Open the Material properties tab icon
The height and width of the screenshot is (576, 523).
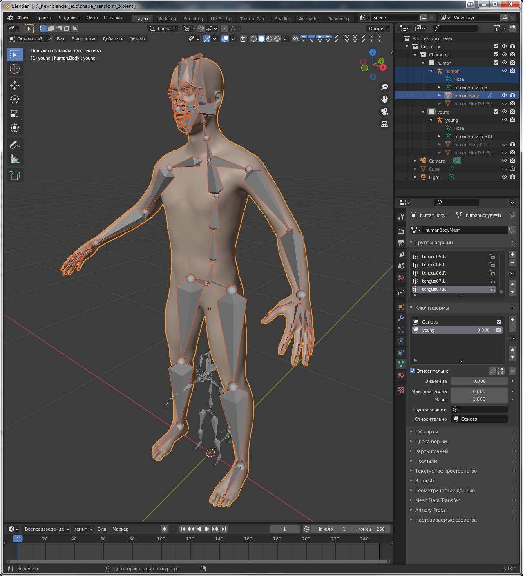(401, 375)
